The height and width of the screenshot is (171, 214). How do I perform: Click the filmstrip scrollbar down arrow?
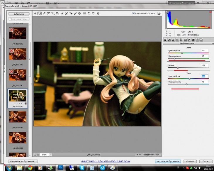click(x=30, y=155)
